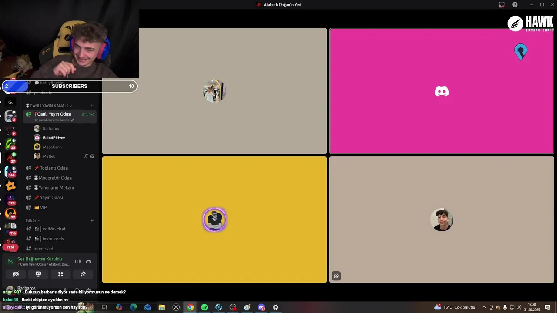Open server icon with badge 27
The image size is (557, 313).
point(10,157)
